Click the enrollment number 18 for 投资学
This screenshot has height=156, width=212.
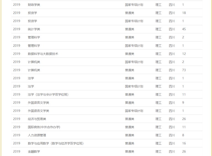(184, 13)
